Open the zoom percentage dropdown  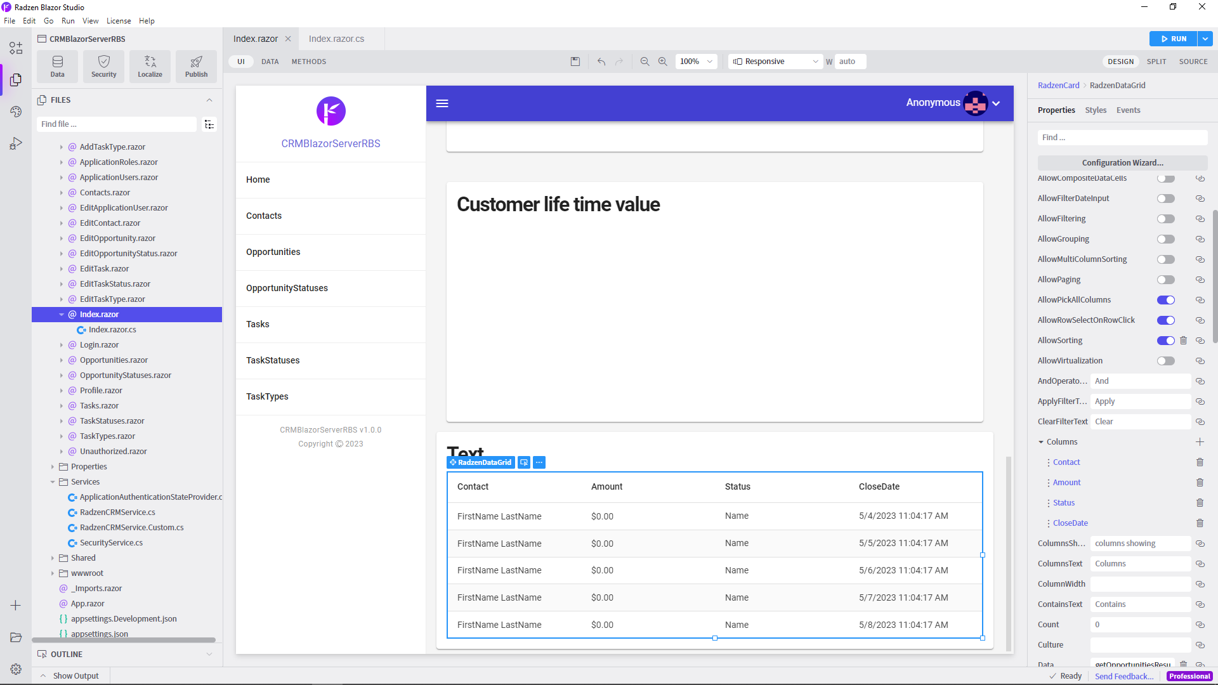coord(696,62)
